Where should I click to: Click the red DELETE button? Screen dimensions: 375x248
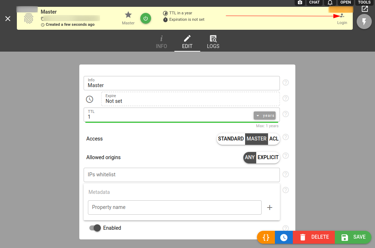tap(314, 237)
